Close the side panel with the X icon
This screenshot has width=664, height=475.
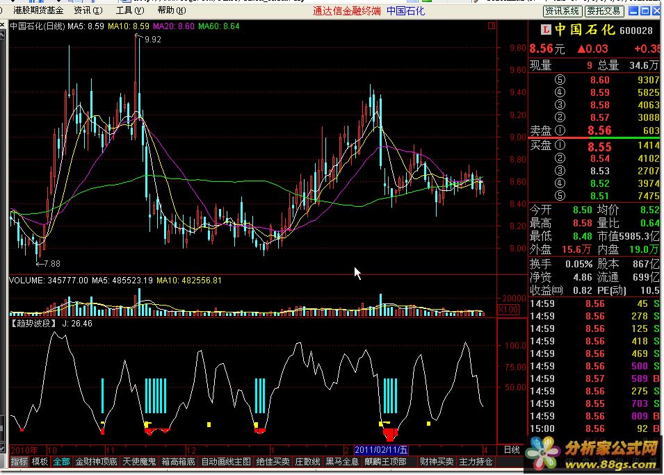pos(2,26)
